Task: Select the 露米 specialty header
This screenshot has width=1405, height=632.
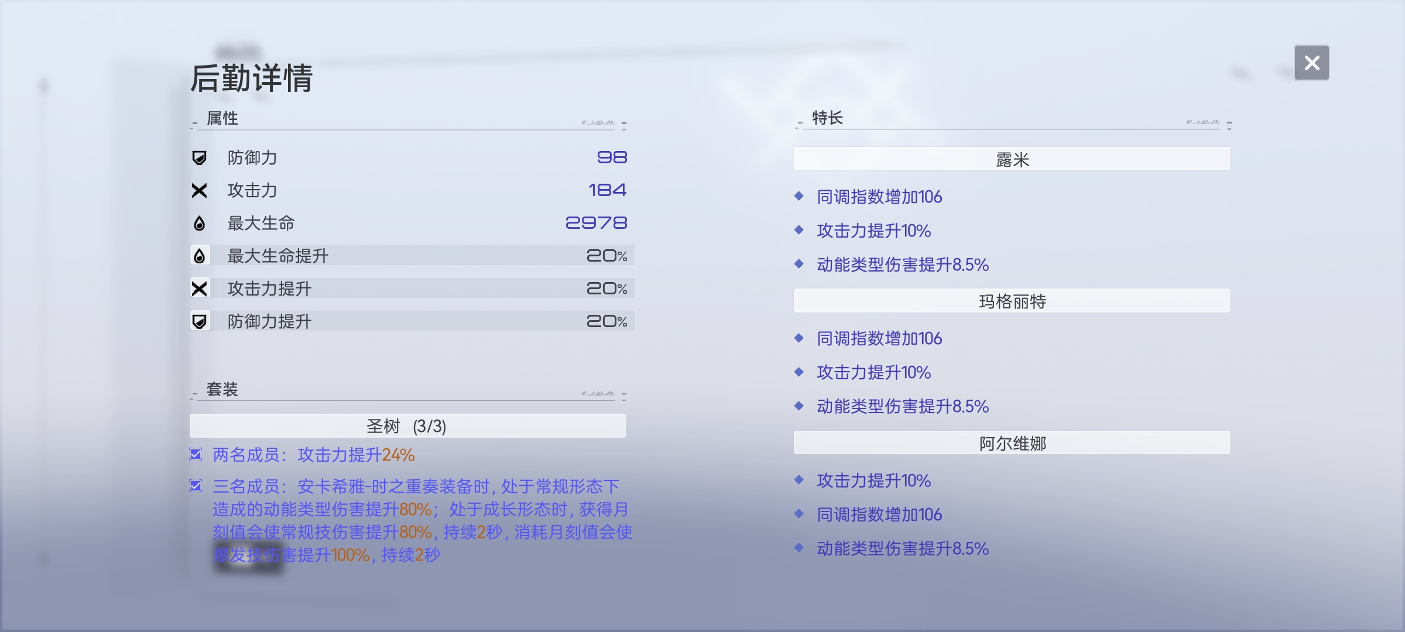Action: pos(1012,159)
